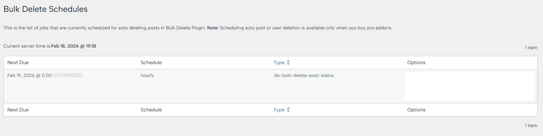Screen dimensions: 543x136
Task: Click the Schedule footer column
Action: point(151,110)
